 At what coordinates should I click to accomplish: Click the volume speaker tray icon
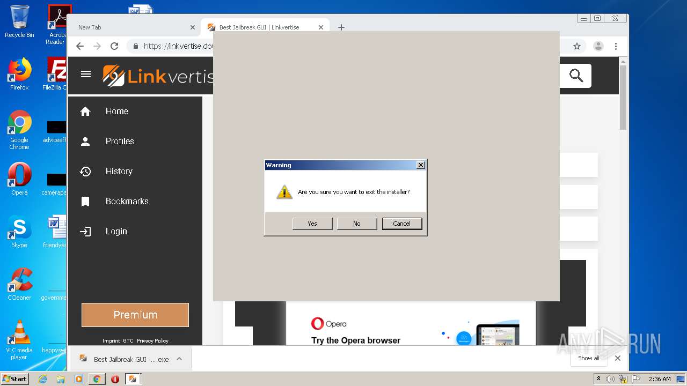pyautogui.click(x=610, y=379)
